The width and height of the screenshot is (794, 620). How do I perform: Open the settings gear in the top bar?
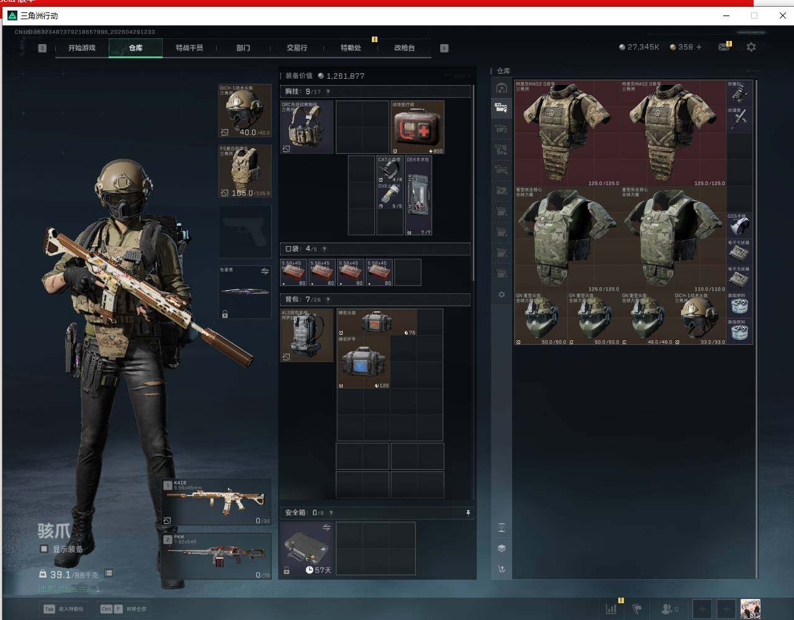pos(751,47)
